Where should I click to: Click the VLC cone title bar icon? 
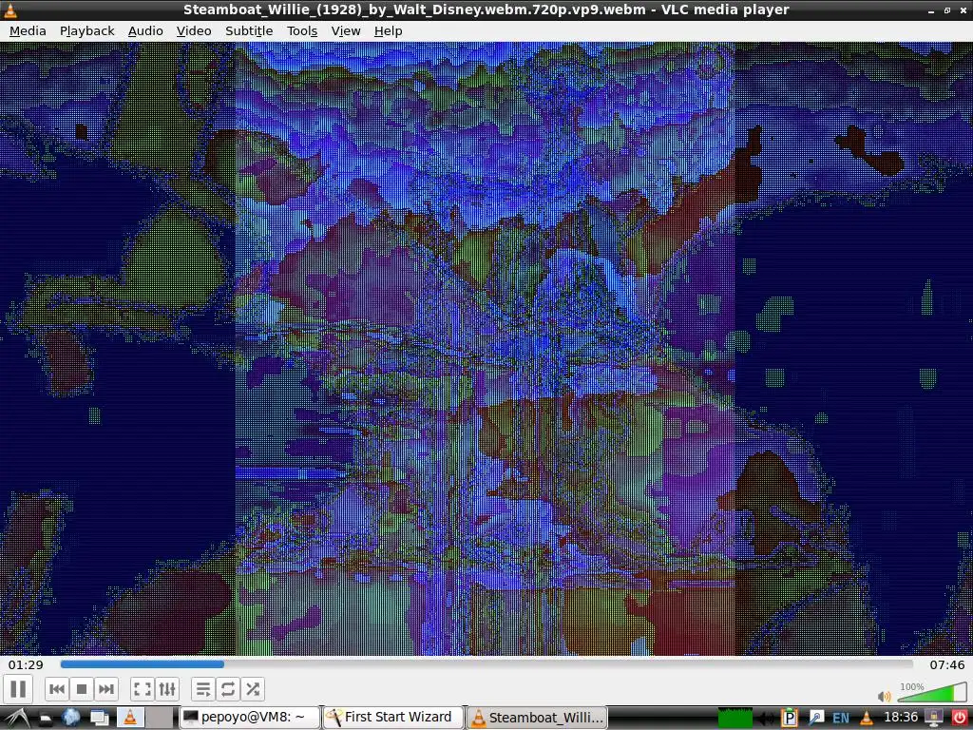pos(10,10)
